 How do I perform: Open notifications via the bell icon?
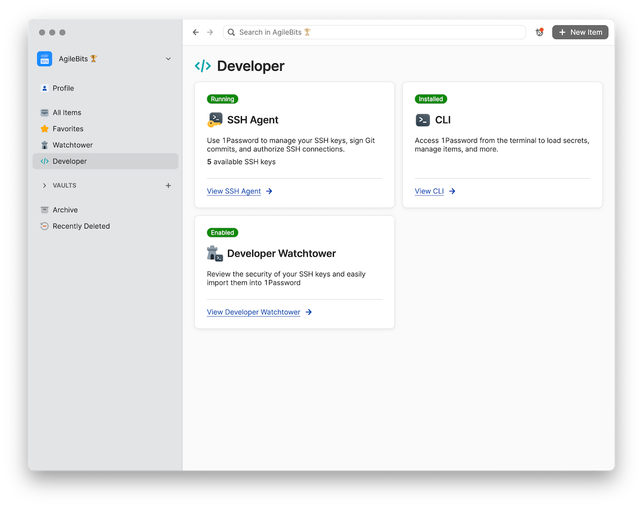click(x=539, y=32)
